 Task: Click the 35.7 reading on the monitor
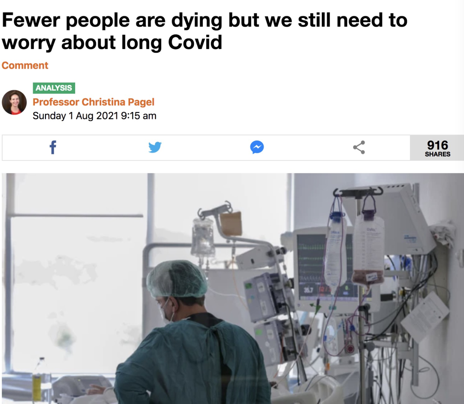click(308, 290)
